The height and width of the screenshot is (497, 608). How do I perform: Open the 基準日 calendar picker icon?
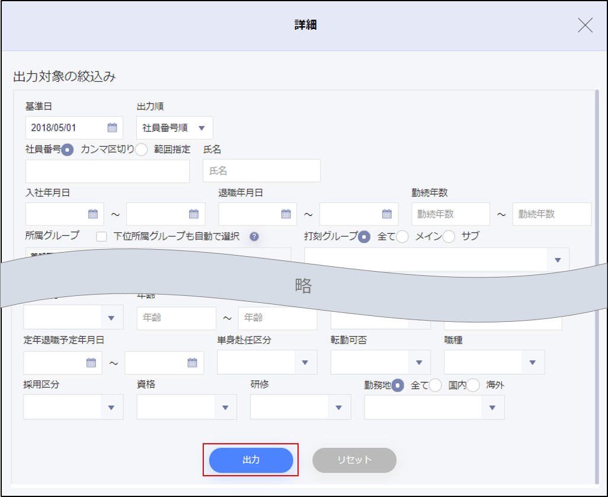pyautogui.click(x=112, y=128)
